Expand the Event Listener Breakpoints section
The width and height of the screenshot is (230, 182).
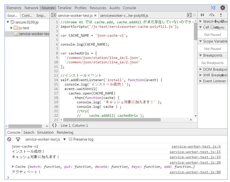pyautogui.click(x=200, y=81)
